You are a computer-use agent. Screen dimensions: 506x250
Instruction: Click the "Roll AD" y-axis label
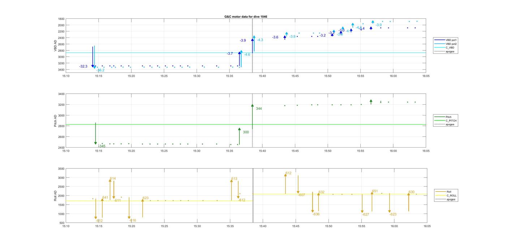click(56, 196)
